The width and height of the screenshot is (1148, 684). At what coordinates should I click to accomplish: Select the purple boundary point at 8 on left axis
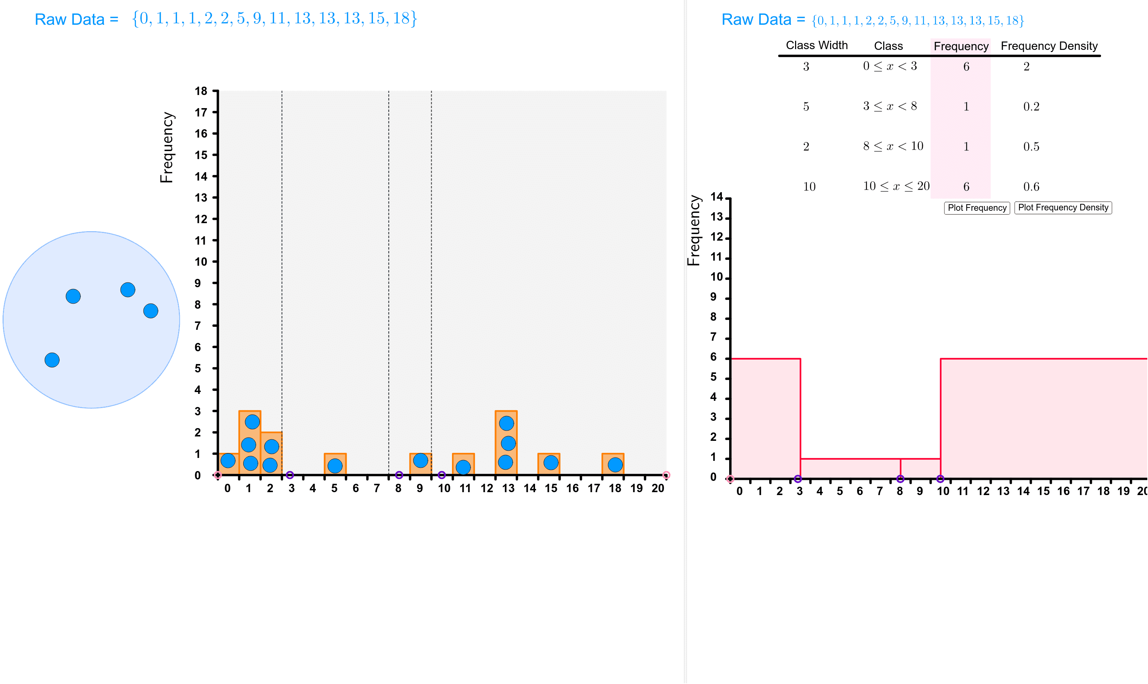coord(399,474)
